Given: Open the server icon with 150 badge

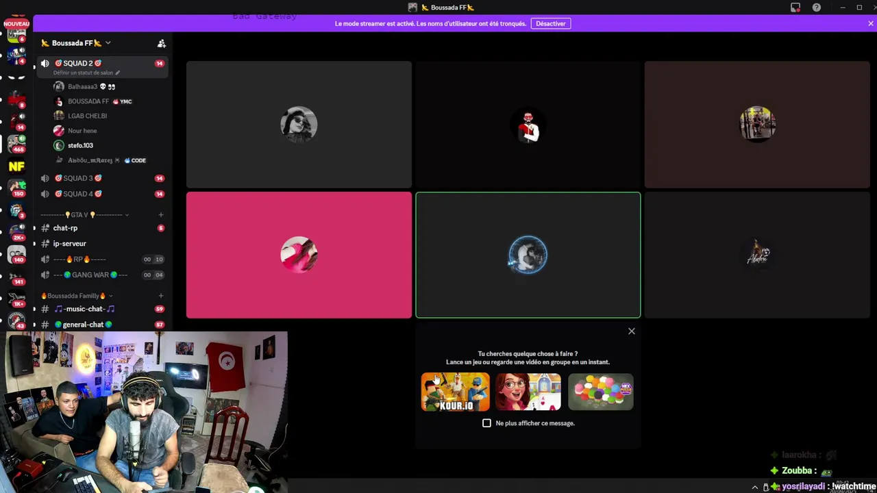Looking at the screenshot, I should tap(16, 188).
